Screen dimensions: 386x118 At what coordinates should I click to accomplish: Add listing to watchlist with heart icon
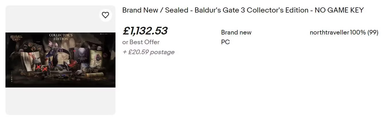105,15
